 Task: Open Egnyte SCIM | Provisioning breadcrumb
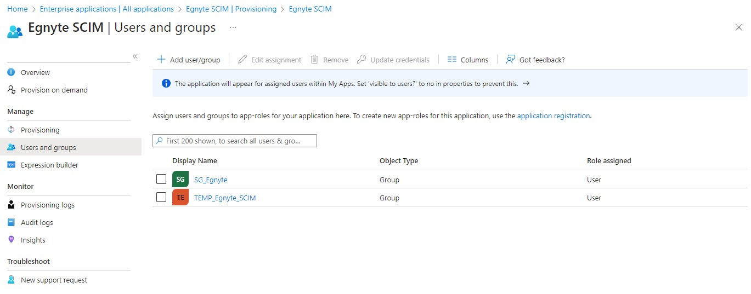tap(231, 9)
